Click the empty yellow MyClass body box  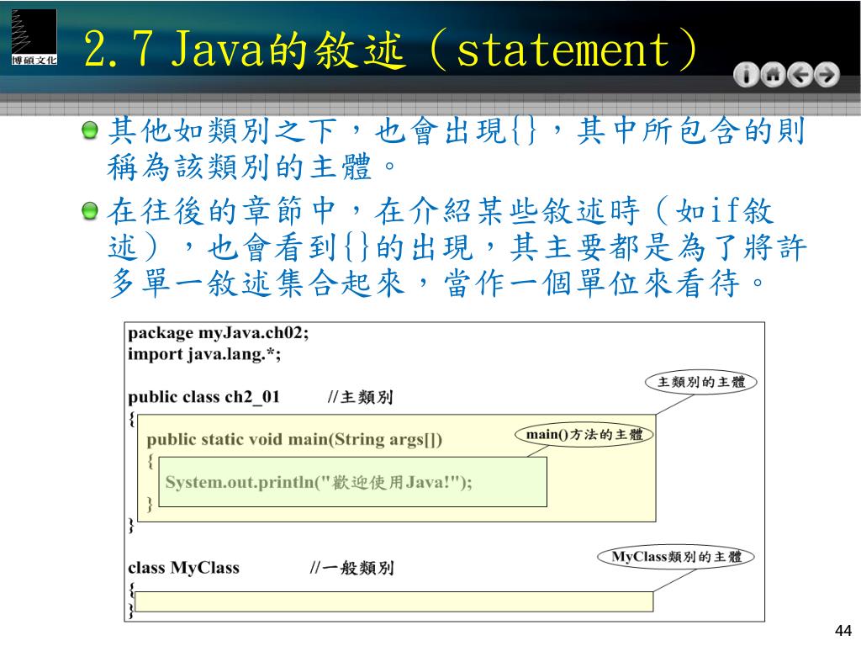coord(394,601)
